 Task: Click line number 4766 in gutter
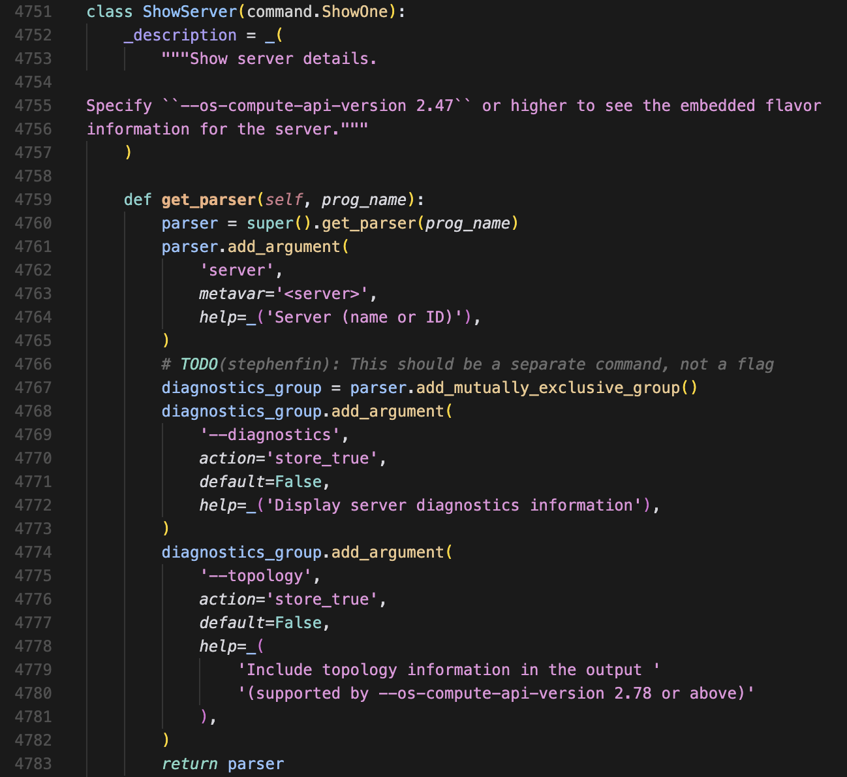[x=33, y=364]
